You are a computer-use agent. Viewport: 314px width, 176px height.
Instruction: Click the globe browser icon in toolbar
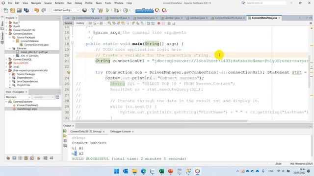(84, 10)
